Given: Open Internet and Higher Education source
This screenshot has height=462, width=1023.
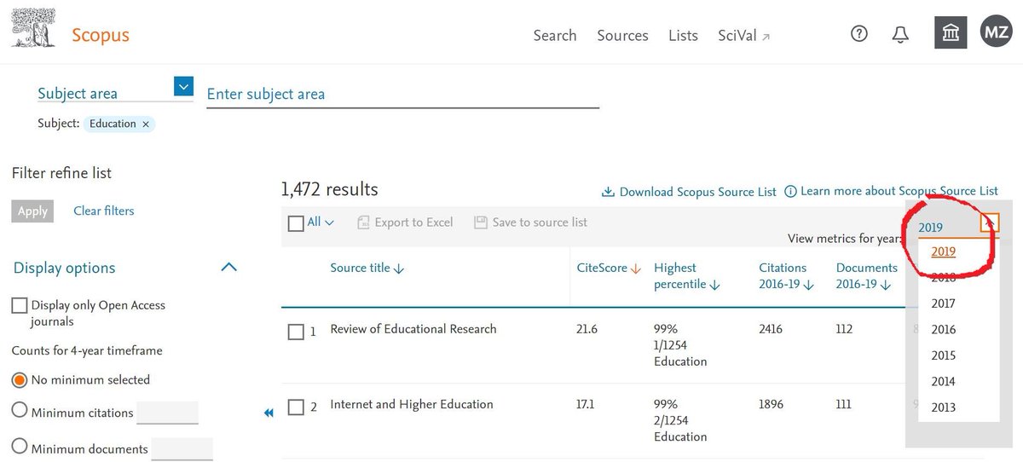Looking at the screenshot, I should [412, 404].
